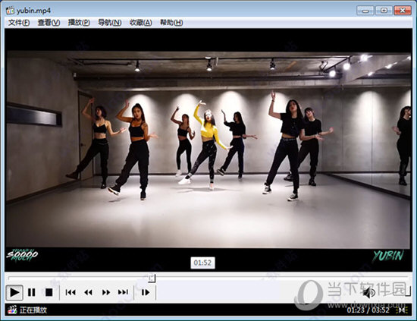Image resolution: width=417 pixels, height=321 pixels.
Task: Click the status bar clapperboard icon
Action: [x=11, y=310]
